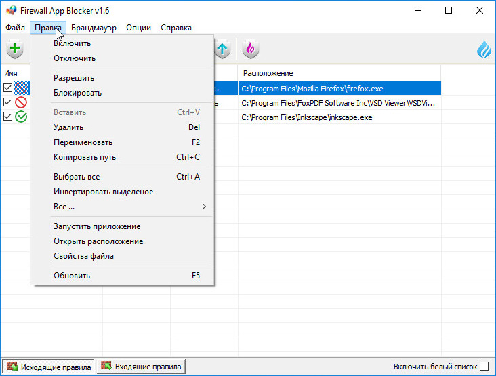Click the green allowed check icon for Inkscape

coord(21,117)
